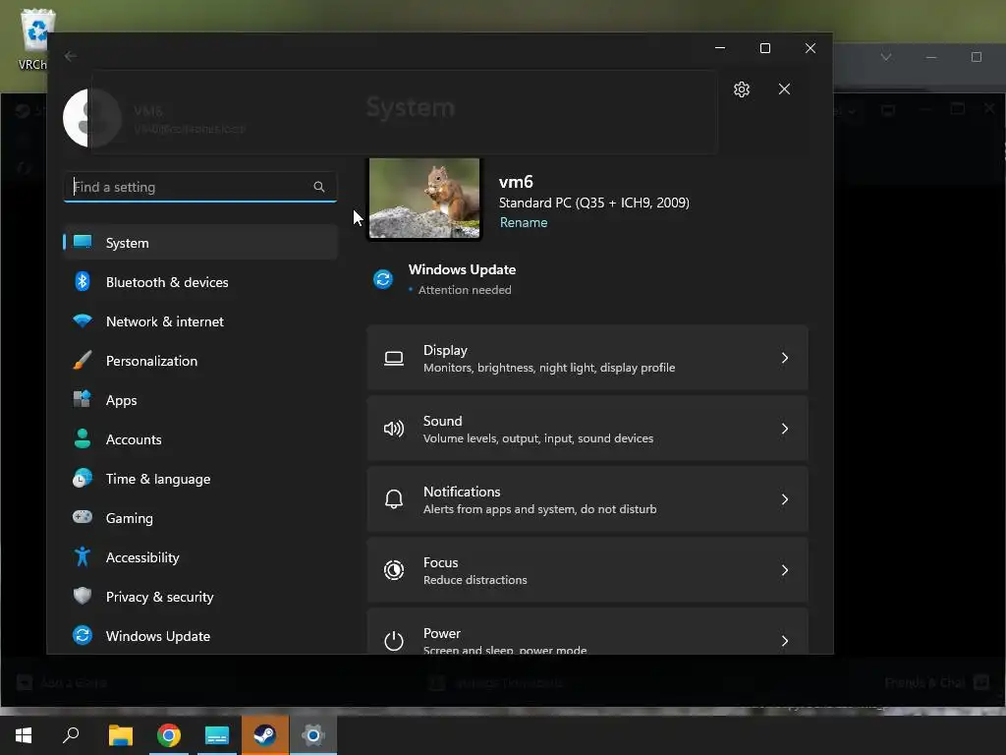Select the Settings gear taskbar icon
Viewport: 1006px width, 755px height.
click(x=313, y=735)
